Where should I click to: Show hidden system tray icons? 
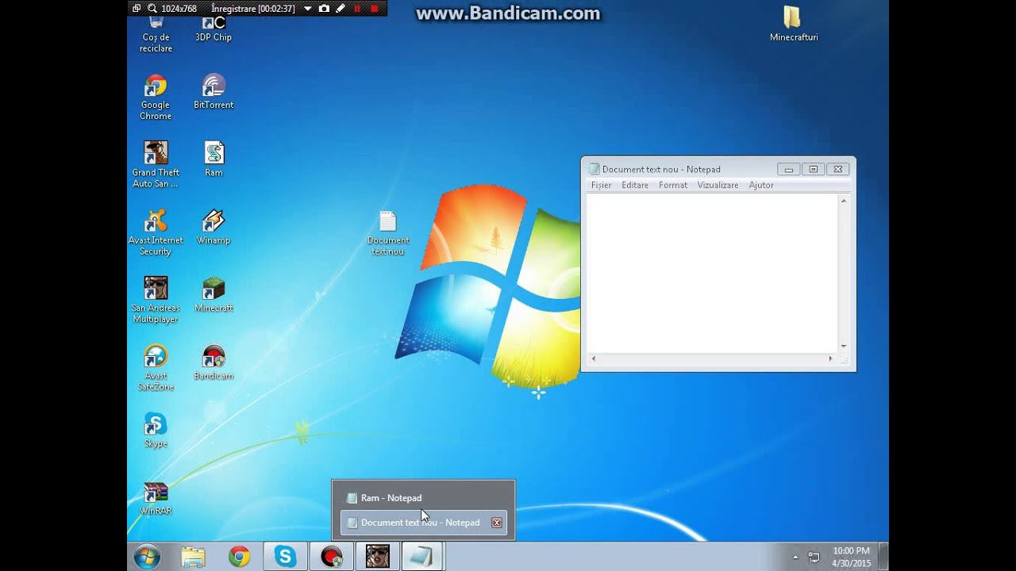pyautogui.click(x=795, y=557)
